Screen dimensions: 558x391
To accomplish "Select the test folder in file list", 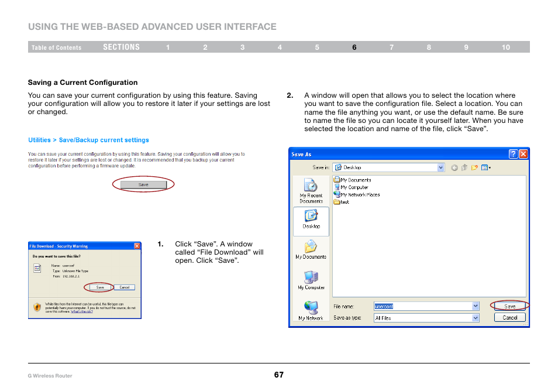I will 341,202.
